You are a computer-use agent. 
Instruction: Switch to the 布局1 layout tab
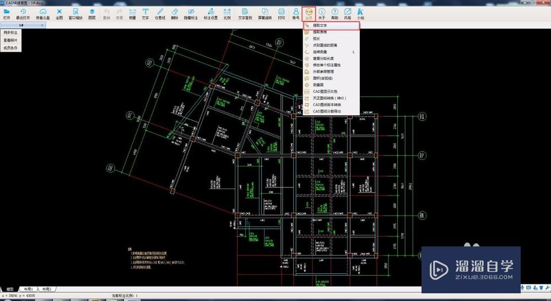coord(28,289)
